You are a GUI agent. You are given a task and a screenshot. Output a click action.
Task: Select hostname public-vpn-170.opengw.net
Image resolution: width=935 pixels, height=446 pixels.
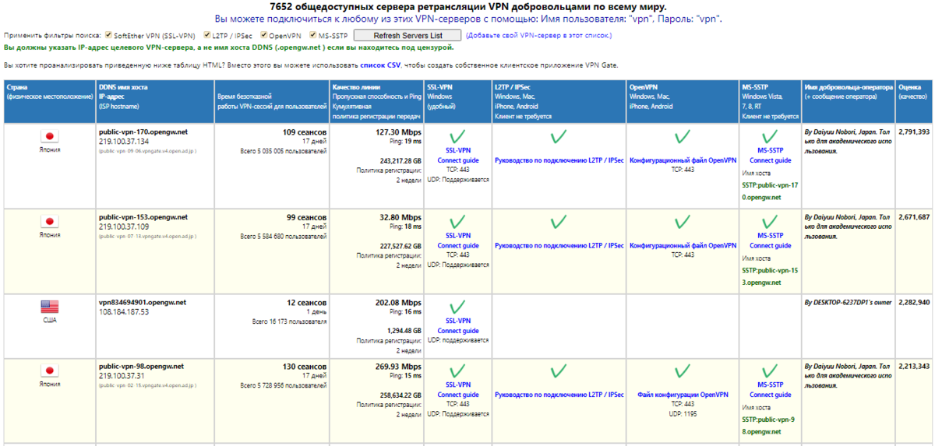(143, 132)
